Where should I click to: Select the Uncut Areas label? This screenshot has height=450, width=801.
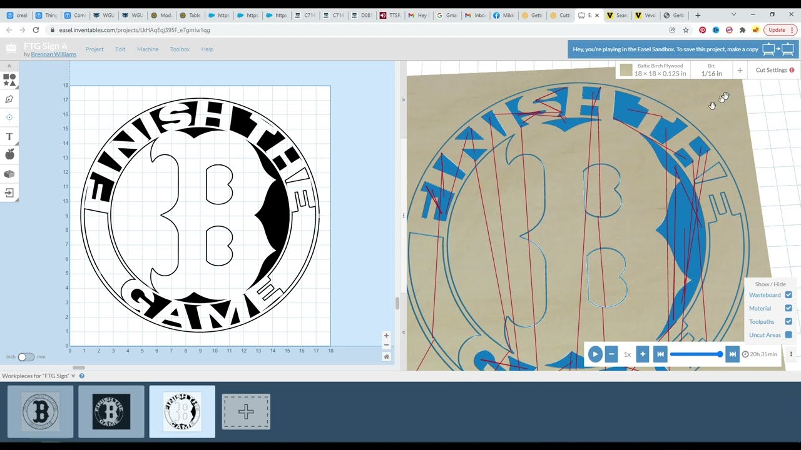coord(765,335)
